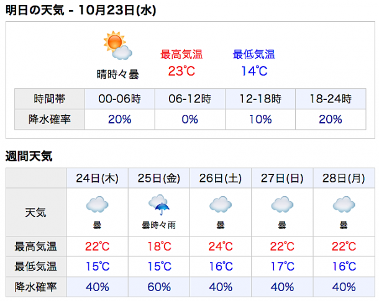This screenshot has height=301, width=379.
Task: Click the cloud icon for 24日(木)
Action: (97, 204)
